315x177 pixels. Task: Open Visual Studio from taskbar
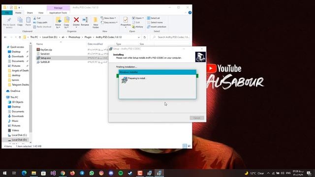[x=53, y=173]
